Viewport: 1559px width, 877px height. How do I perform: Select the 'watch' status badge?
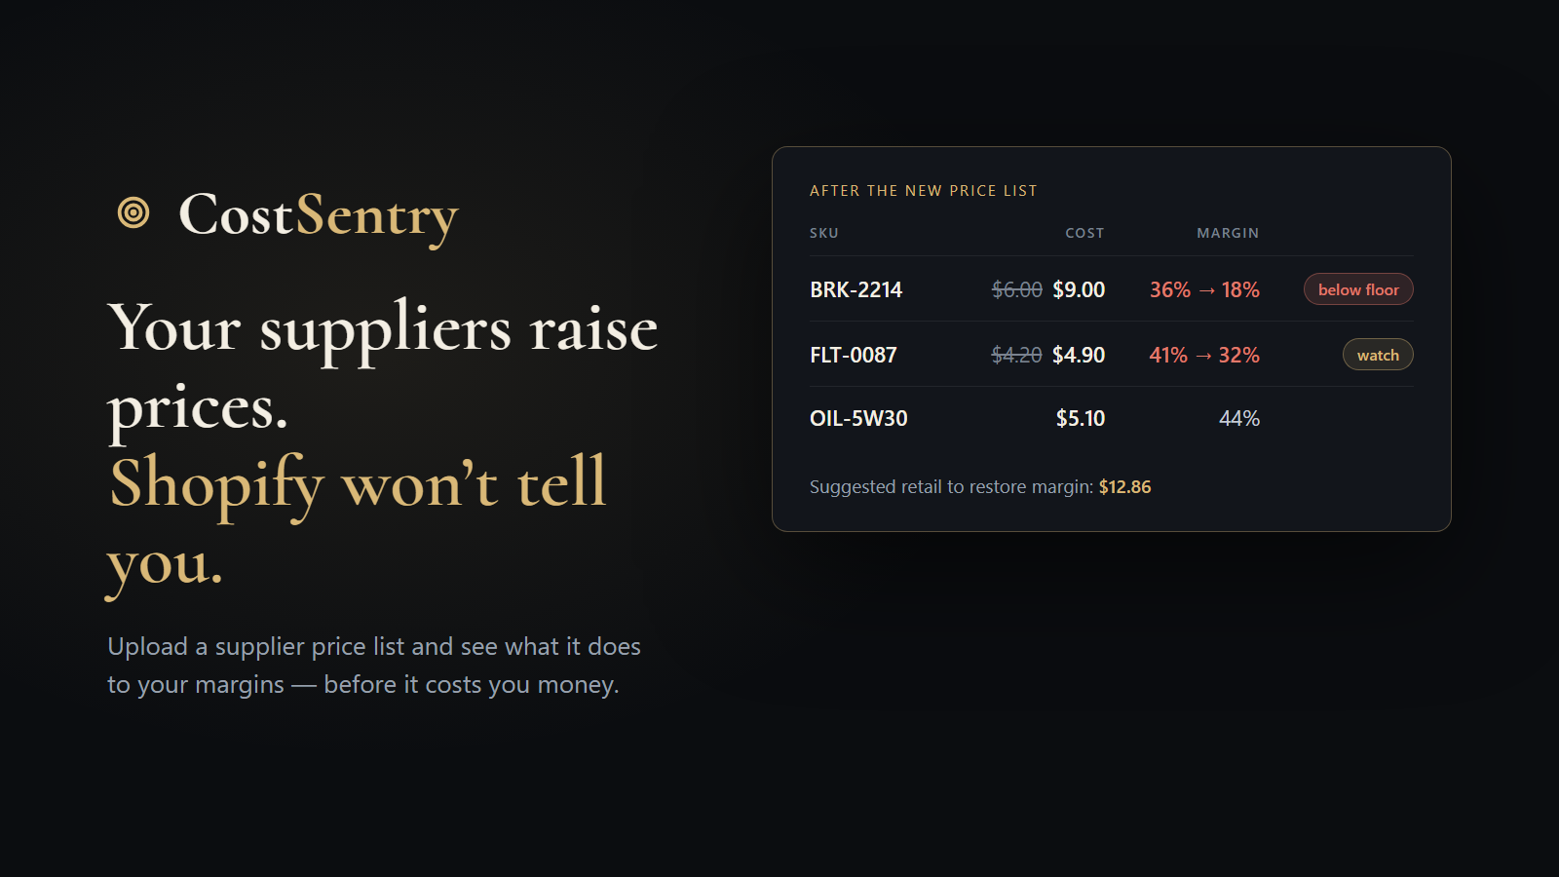tap(1378, 355)
